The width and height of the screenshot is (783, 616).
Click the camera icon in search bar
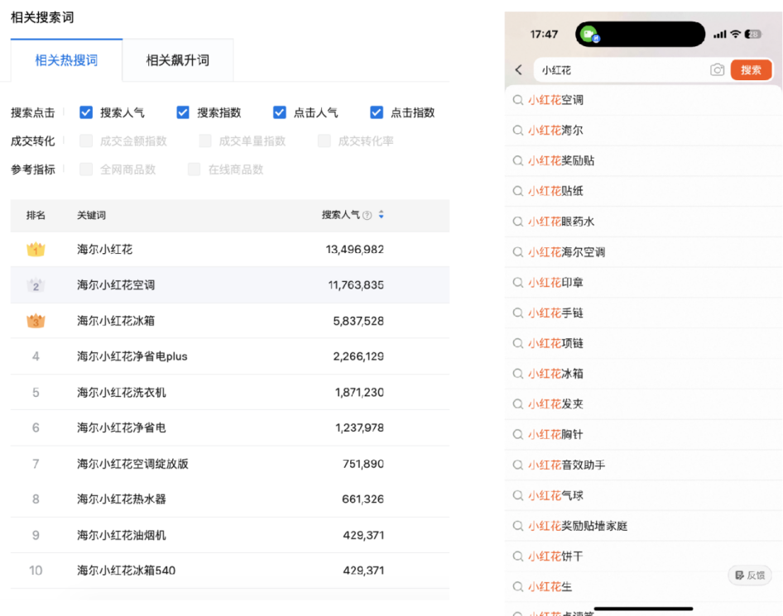(718, 70)
